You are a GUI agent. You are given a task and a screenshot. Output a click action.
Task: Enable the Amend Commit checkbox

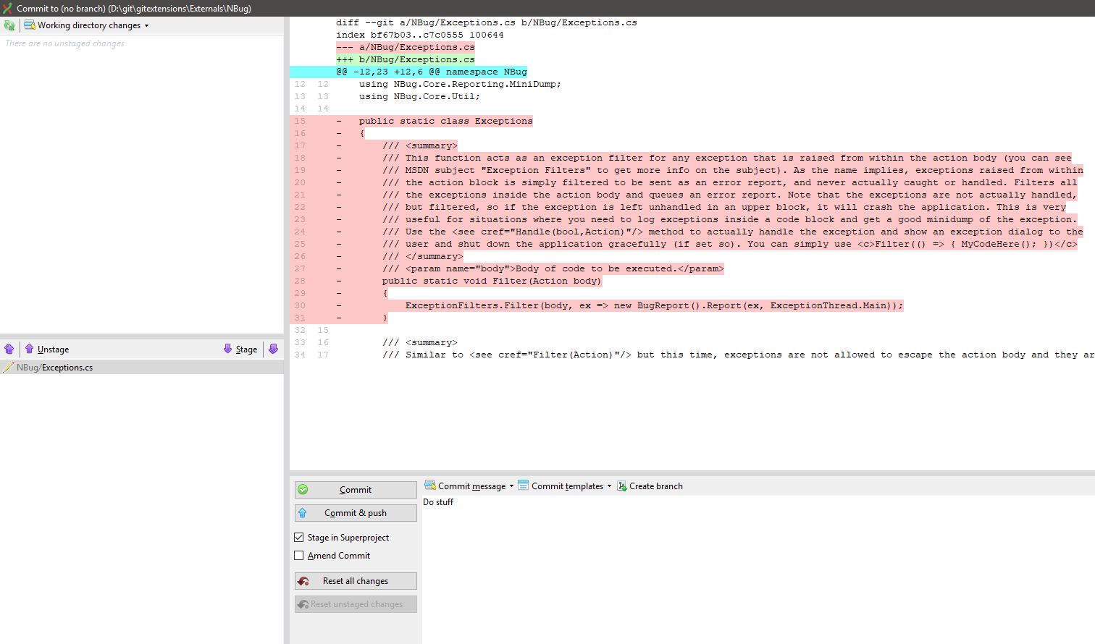[299, 556]
